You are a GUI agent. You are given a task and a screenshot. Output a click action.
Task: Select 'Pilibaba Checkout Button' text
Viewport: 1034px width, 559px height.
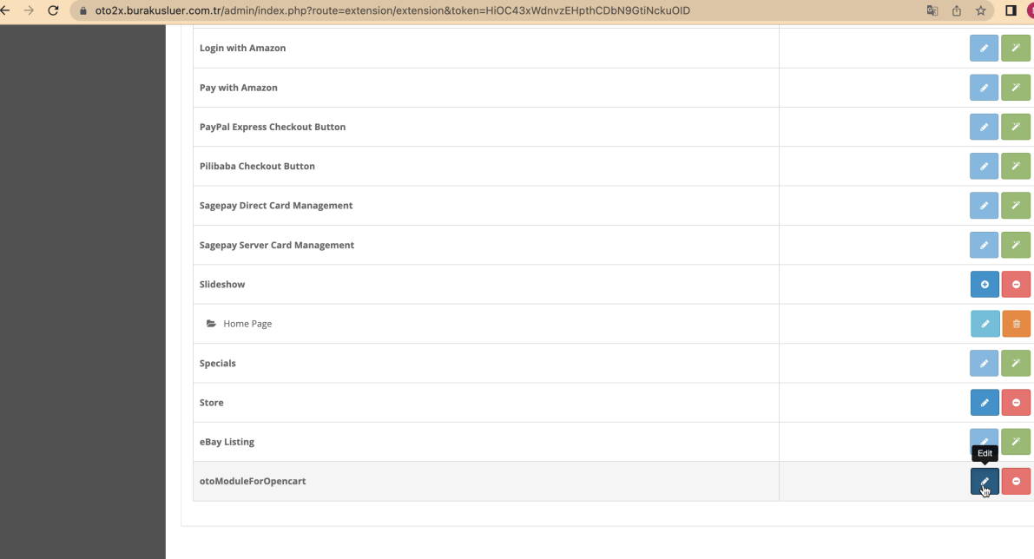257,166
